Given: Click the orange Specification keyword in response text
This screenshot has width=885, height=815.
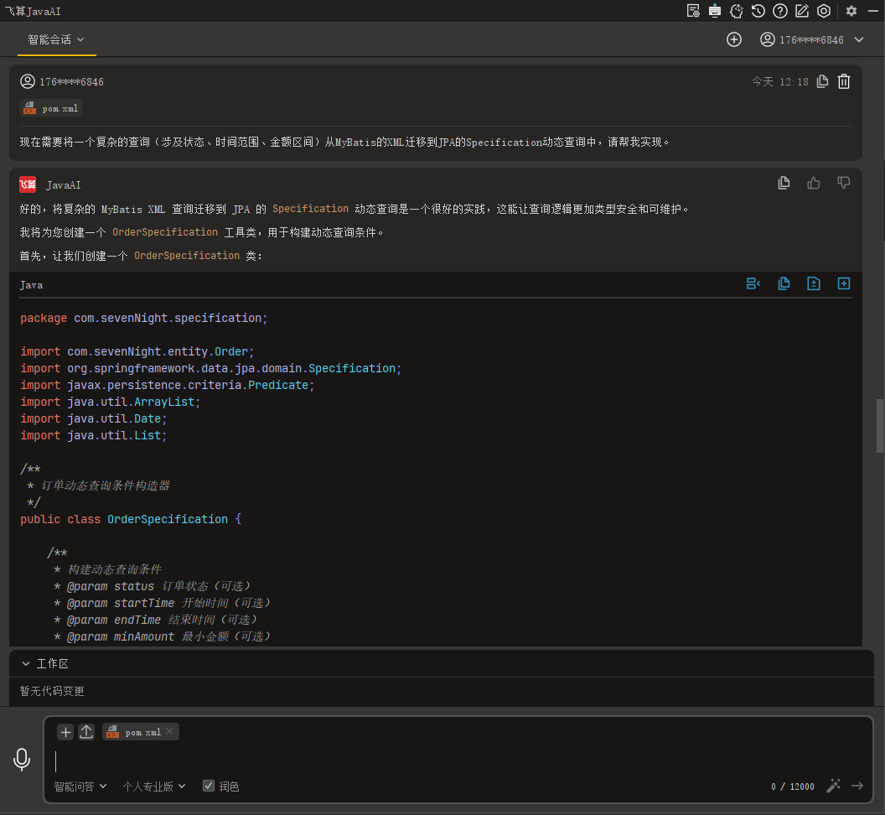Looking at the screenshot, I should click(x=310, y=209).
